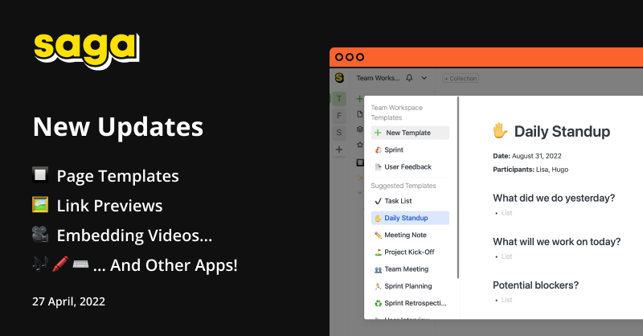This screenshot has width=643, height=336.
Task: Click the golf flag icon beside Project Kick-Off
Action: coord(378,252)
